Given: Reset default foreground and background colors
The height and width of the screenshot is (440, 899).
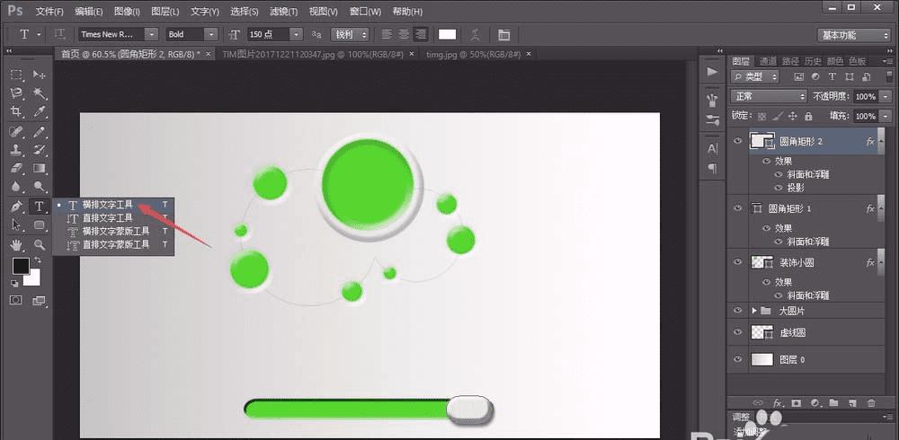Looking at the screenshot, I should pyautogui.click(x=15, y=283).
